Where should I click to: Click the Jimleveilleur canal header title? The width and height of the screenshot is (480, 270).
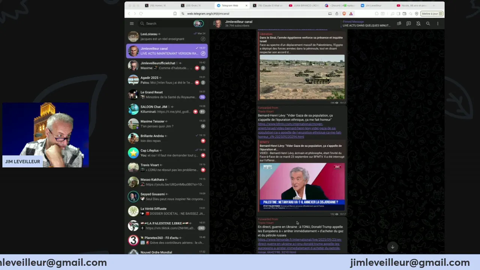pos(238,22)
